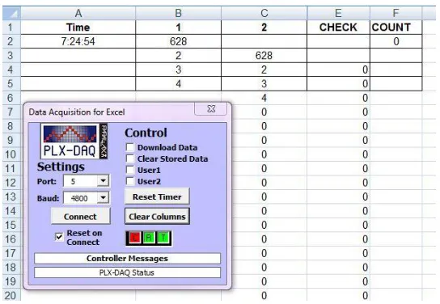Click the 'CHECK' header cell

tap(338, 27)
